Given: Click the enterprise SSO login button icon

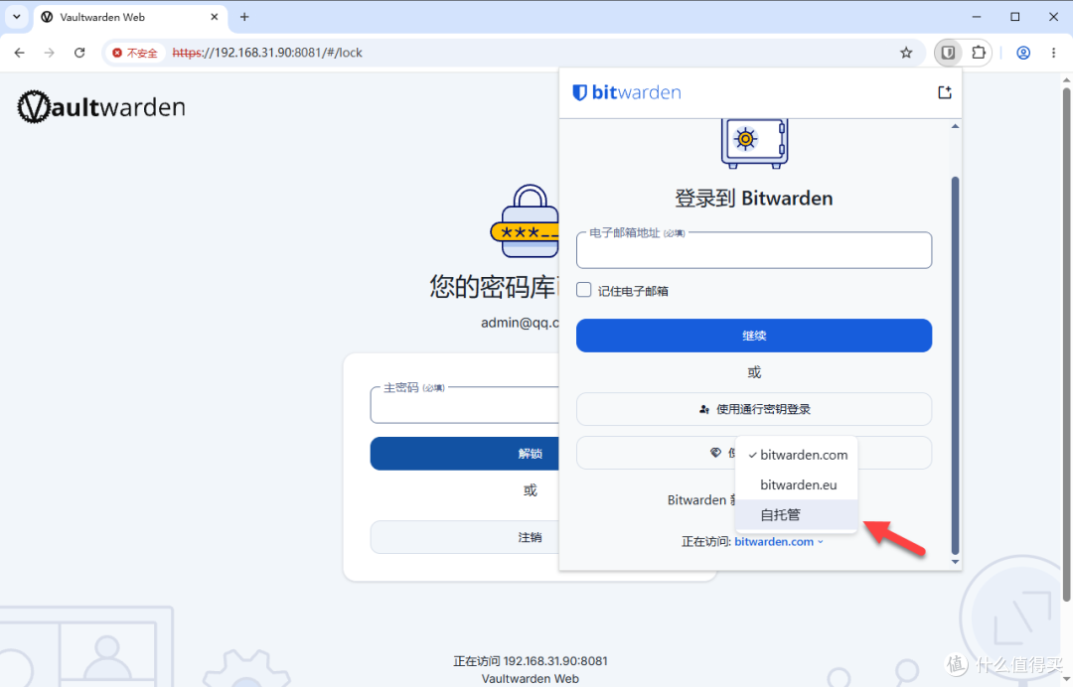Looking at the screenshot, I should pos(715,453).
